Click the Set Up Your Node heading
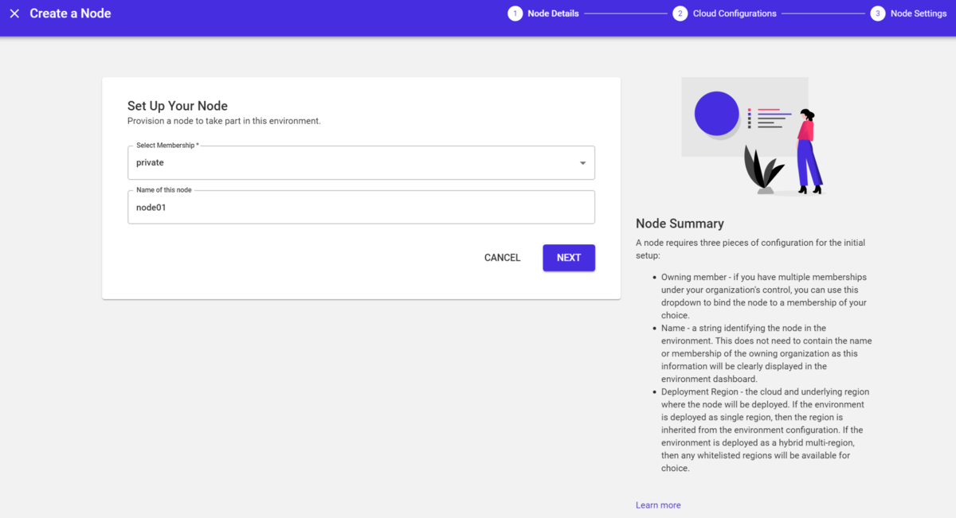The image size is (956, 518). pos(178,106)
